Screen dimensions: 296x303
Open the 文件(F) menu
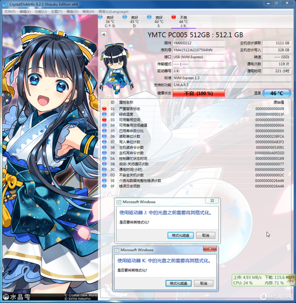point(10,11)
